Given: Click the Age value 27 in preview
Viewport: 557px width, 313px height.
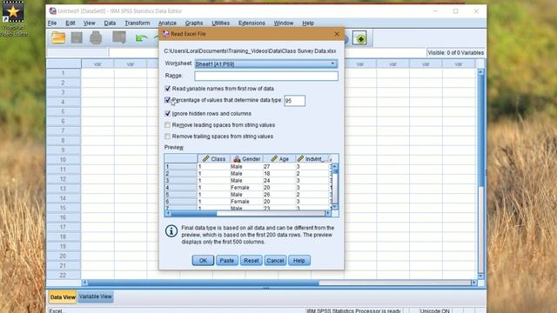Looking at the screenshot, I should point(267,166).
